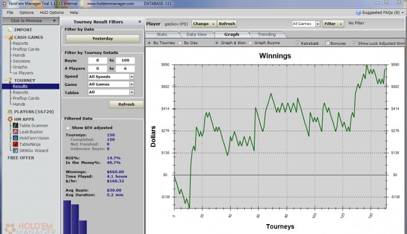The image size is (407, 234).
Task: Open the LeakBuster app icon
Action: click(x=16, y=132)
